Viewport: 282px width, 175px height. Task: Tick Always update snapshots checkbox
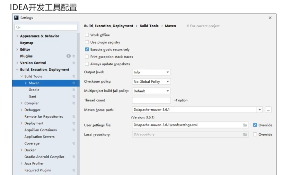[x=87, y=64]
